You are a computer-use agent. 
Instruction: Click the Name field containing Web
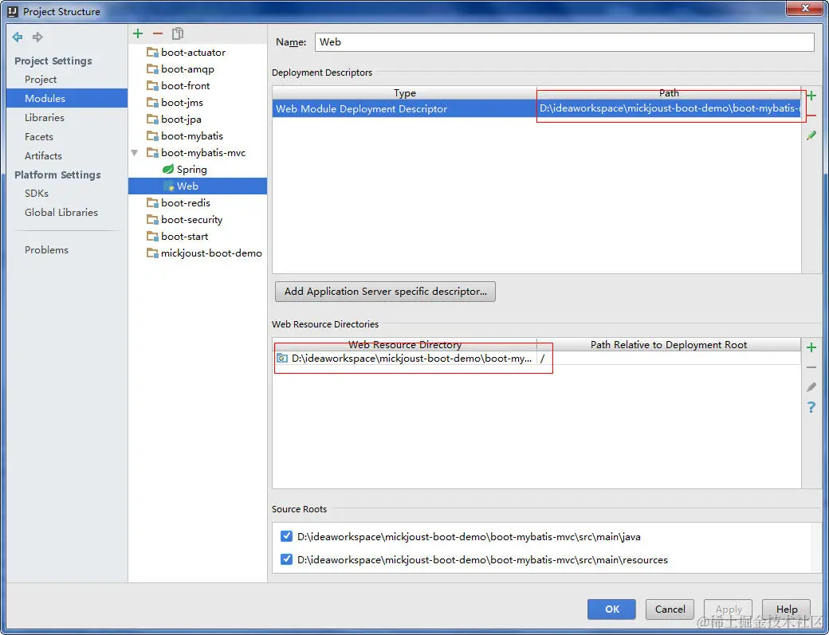564,41
